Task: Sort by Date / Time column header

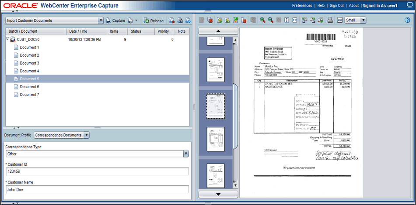Action: [x=86, y=31]
